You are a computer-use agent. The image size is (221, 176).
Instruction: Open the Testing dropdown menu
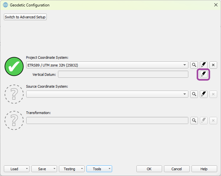82,169
